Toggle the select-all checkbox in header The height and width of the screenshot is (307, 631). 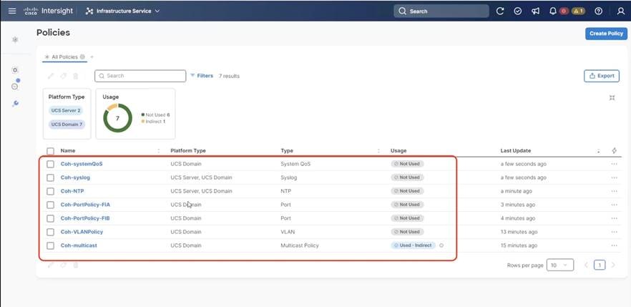pos(50,151)
